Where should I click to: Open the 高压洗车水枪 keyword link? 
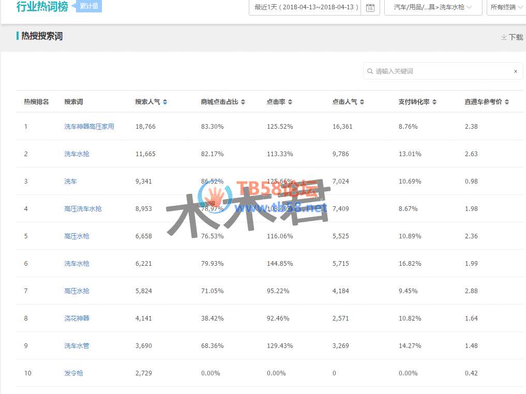83,209
